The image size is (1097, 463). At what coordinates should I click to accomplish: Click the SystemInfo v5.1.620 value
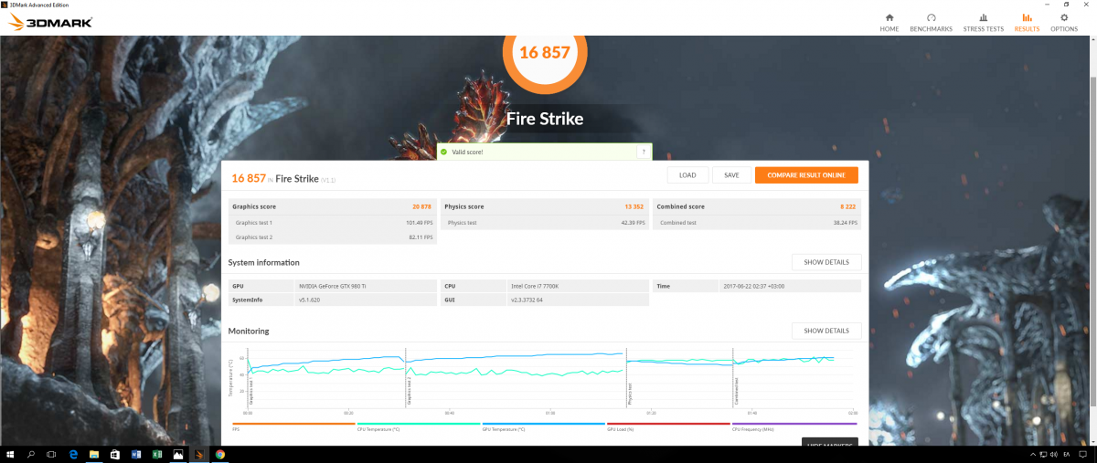pos(311,300)
